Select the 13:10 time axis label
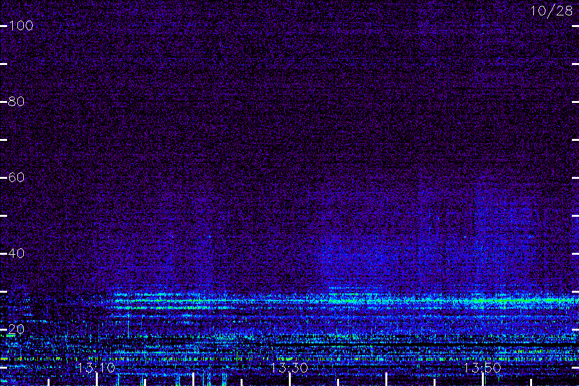 coord(96,367)
